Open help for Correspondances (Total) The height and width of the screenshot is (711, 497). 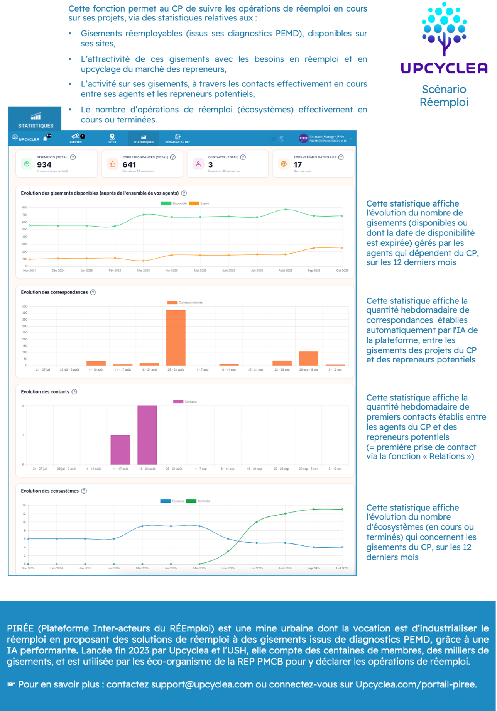click(x=173, y=157)
